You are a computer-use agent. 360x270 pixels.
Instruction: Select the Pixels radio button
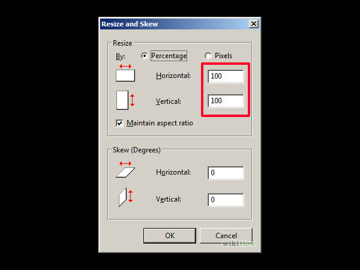point(208,56)
